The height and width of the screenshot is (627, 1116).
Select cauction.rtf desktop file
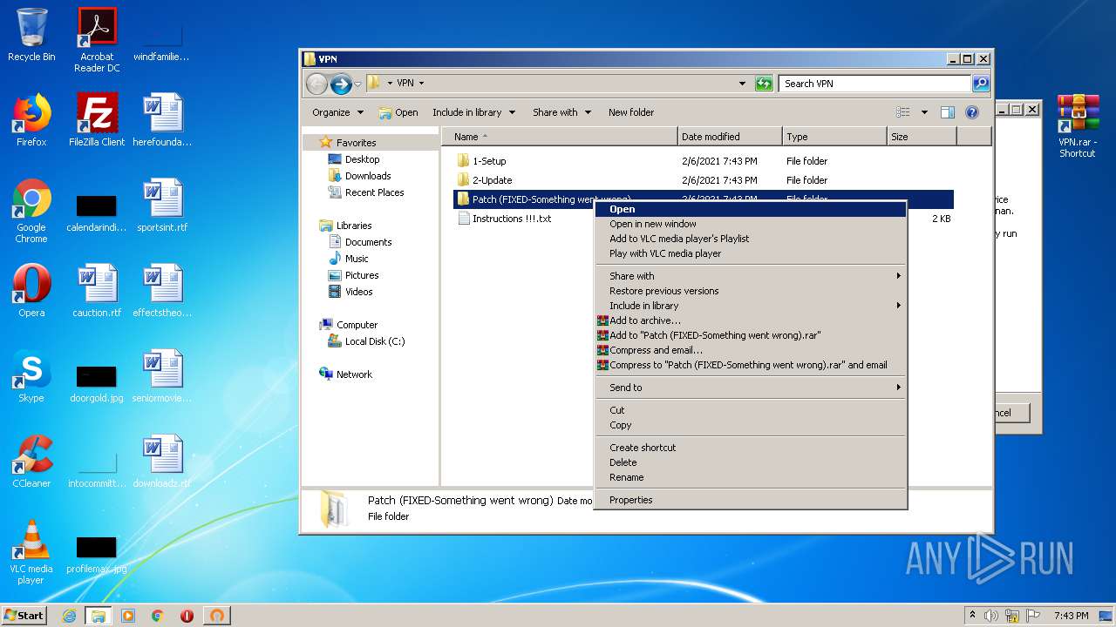pos(97,291)
